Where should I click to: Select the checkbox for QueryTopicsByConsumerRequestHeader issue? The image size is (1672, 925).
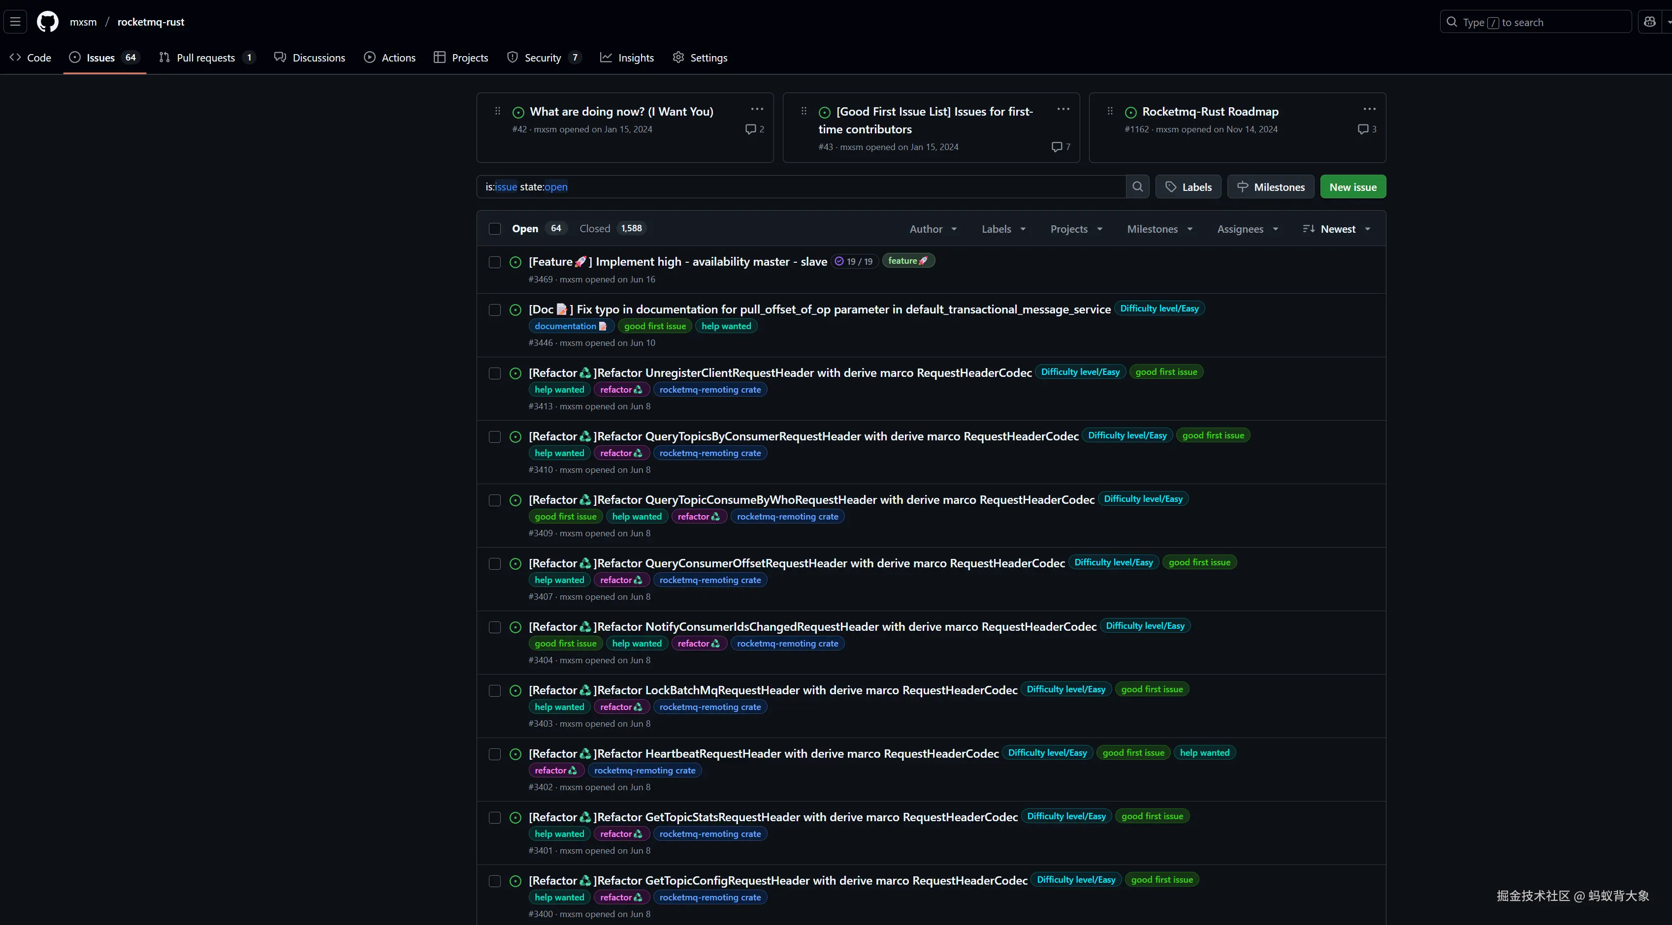(495, 437)
